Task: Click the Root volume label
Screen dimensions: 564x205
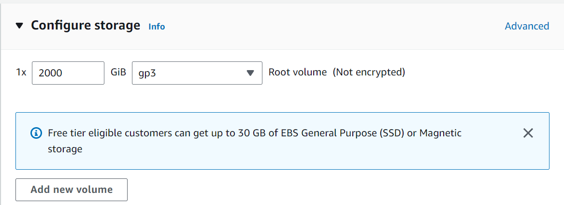Action: click(298, 73)
